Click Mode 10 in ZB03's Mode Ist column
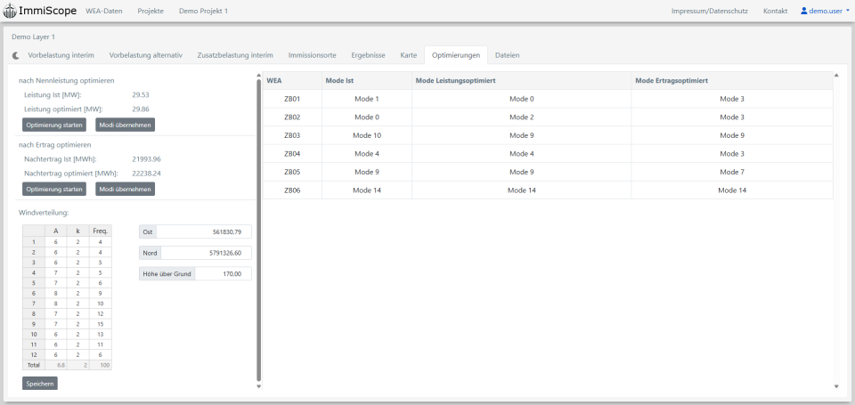The width and height of the screenshot is (855, 405). point(366,135)
